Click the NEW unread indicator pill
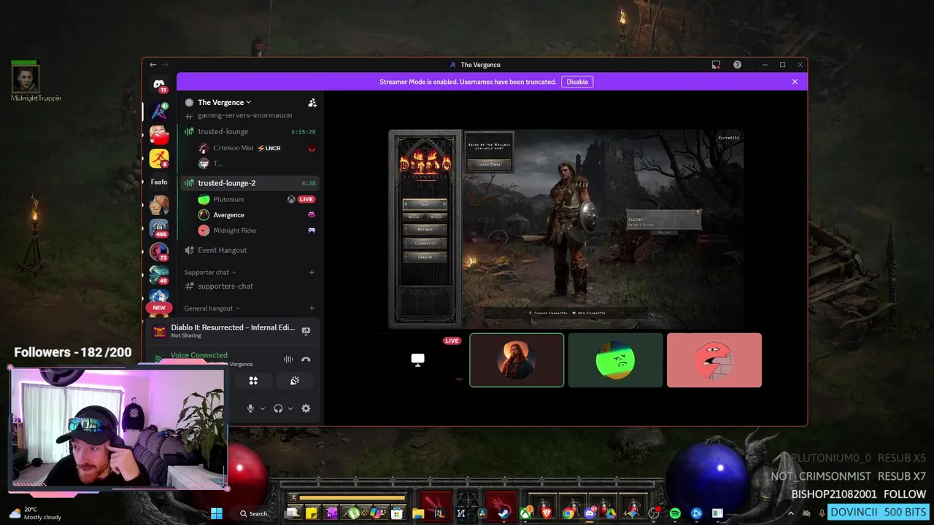 coord(159,308)
